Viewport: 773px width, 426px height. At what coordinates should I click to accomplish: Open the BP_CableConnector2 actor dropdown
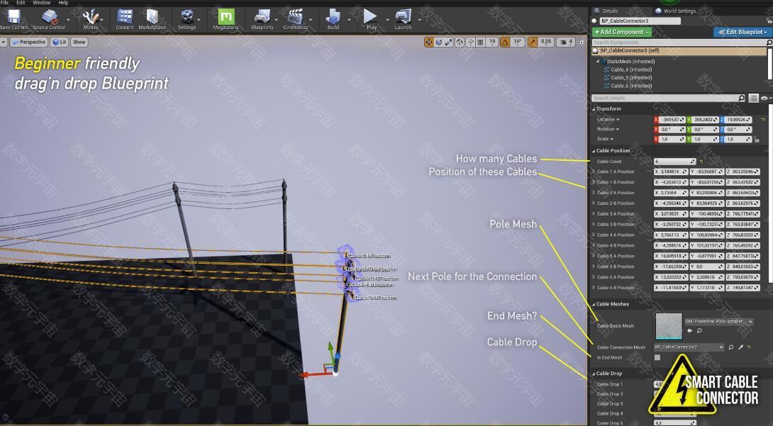pos(689,347)
